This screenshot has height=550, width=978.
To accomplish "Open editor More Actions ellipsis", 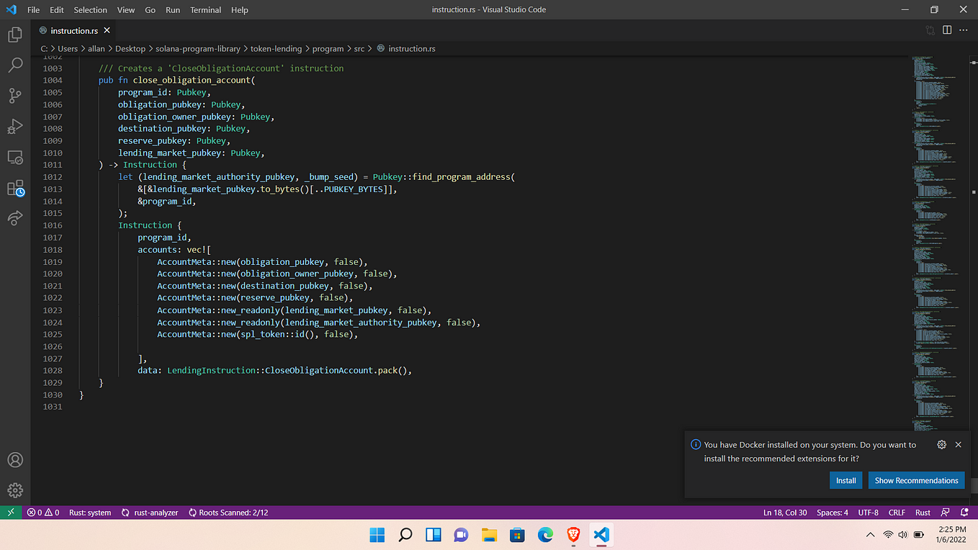I will point(964,30).
